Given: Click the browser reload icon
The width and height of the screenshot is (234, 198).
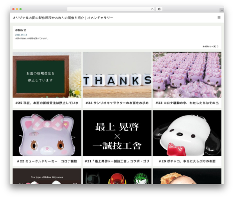Looking at the screenshot, I should click(152, 9).
